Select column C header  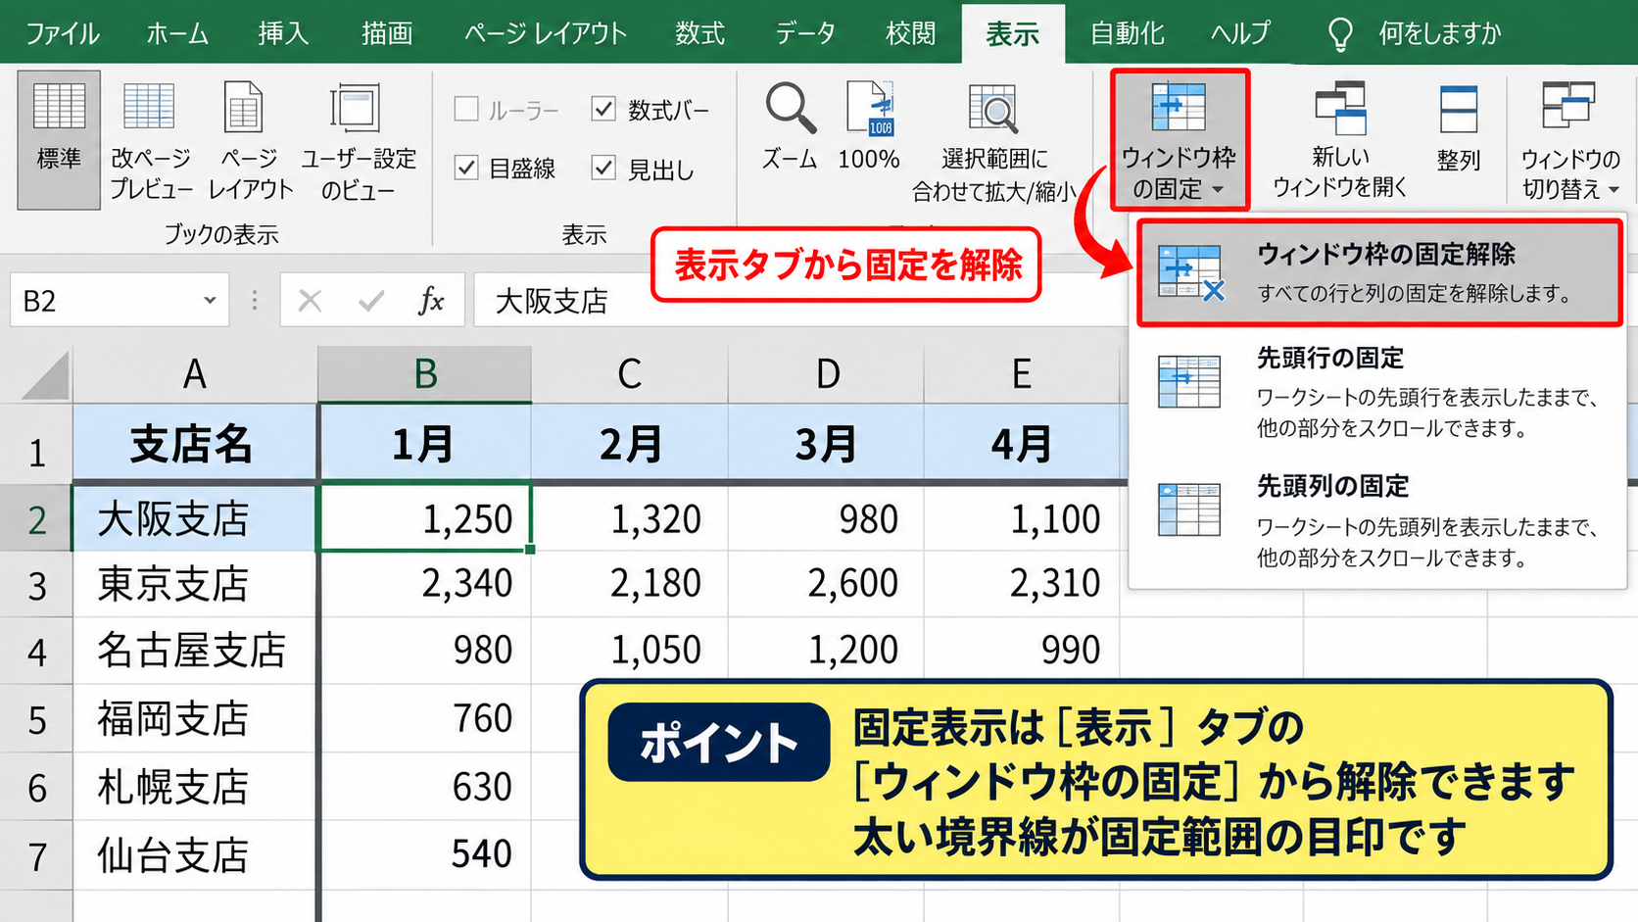(x=630, y=373)
